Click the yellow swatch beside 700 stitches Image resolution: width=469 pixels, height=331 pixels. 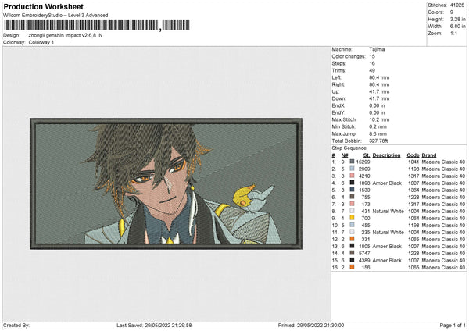(x=352, y=218)
